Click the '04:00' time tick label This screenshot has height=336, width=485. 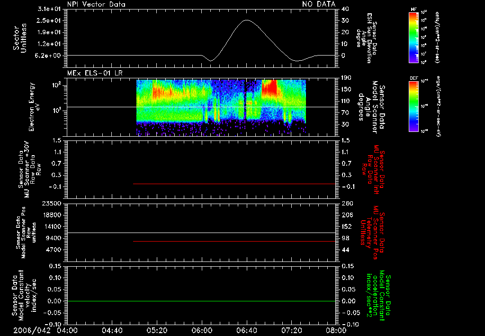(67, 330)
